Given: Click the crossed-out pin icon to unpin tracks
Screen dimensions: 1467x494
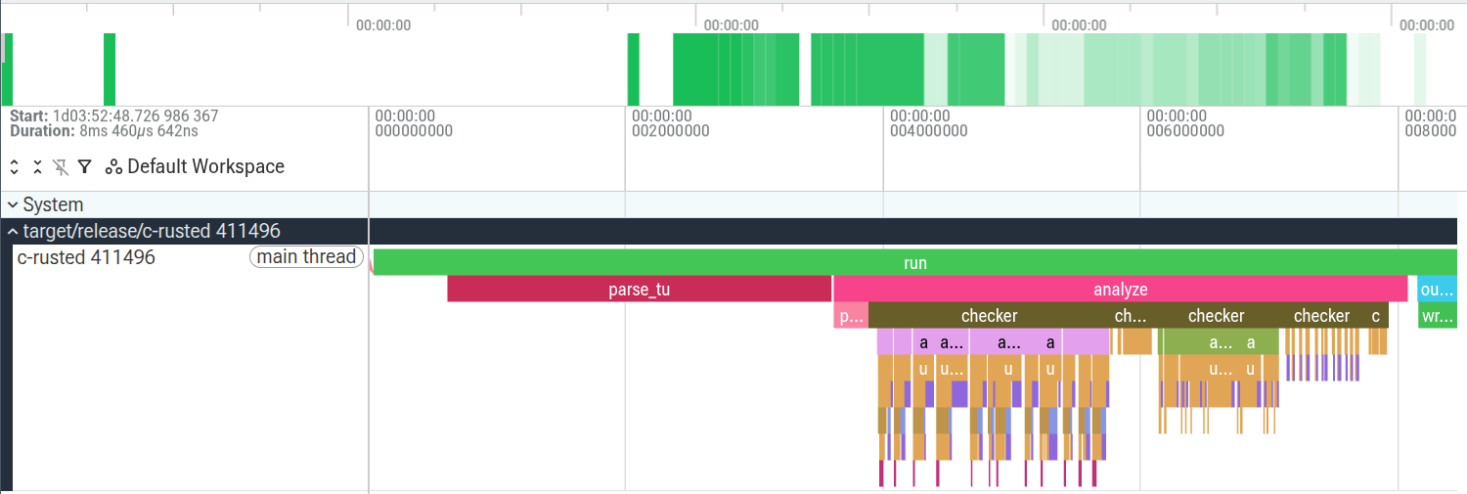Looking at the screenshot, I should click(61, 167).
